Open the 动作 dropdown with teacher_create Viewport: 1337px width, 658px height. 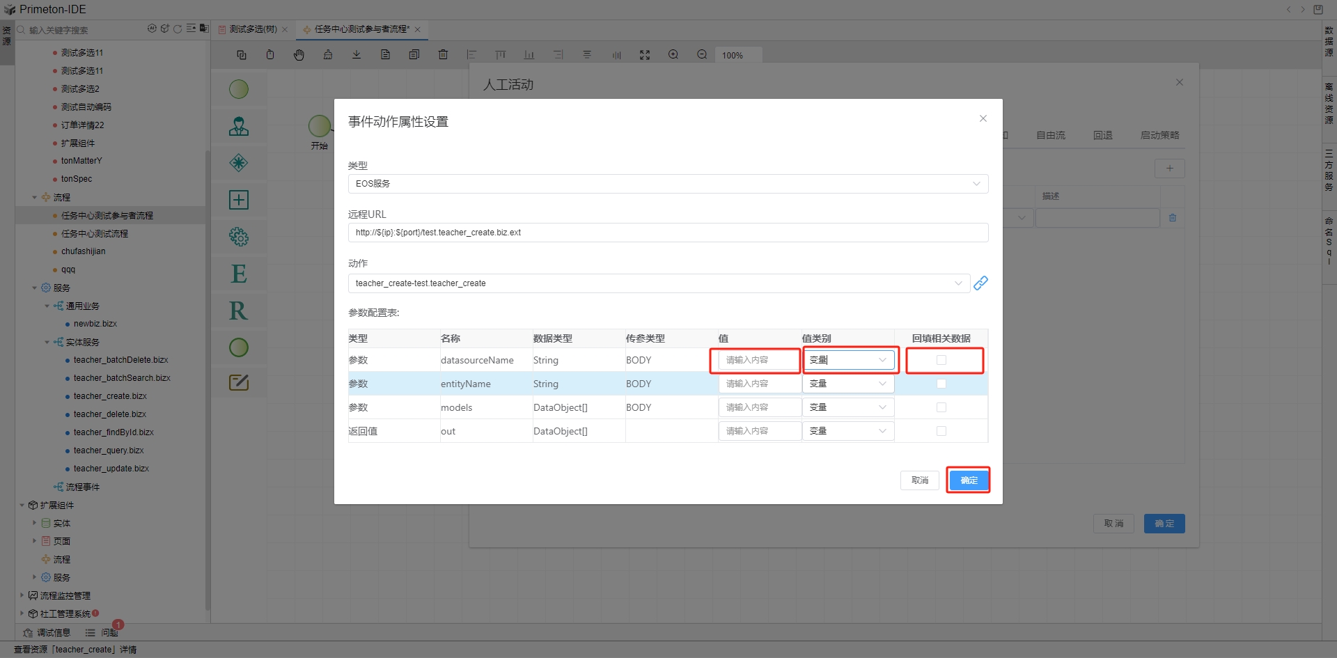658,283
